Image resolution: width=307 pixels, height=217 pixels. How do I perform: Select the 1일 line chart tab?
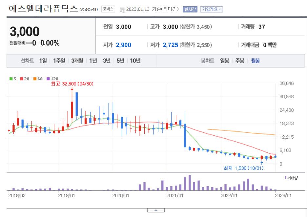[x=43, y=61]
